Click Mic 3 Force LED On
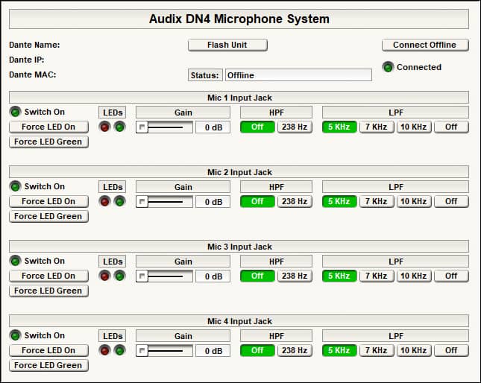 (x=48, y=276)
